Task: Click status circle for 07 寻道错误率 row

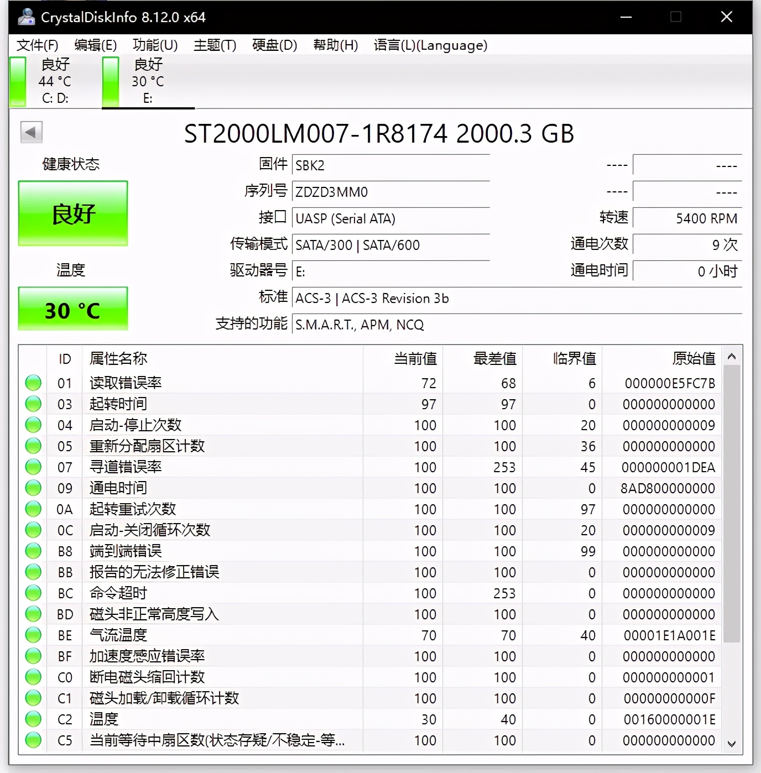Action: (x=33, y=467)
